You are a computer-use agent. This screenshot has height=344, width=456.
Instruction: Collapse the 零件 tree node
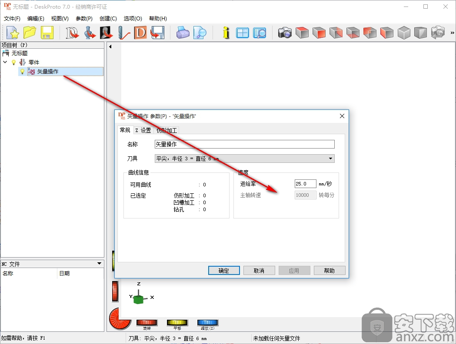point(5,62)
